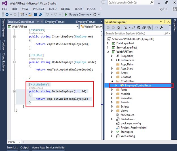The width and height of the screenshot is (177, 151).
Task: Switch to the EmployeTest.cs tab
Action: tap(54, 22)
